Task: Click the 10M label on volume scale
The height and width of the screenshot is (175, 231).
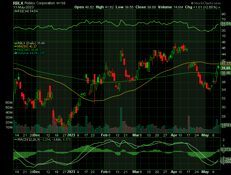Action: pos(9,127)
